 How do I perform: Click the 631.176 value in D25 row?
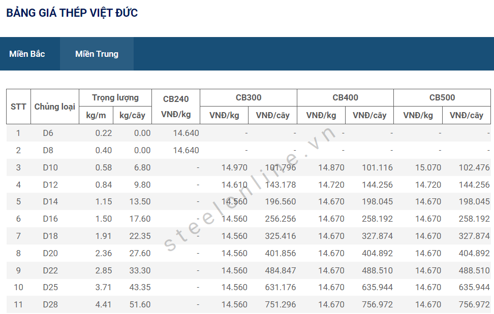coord(281,287)
